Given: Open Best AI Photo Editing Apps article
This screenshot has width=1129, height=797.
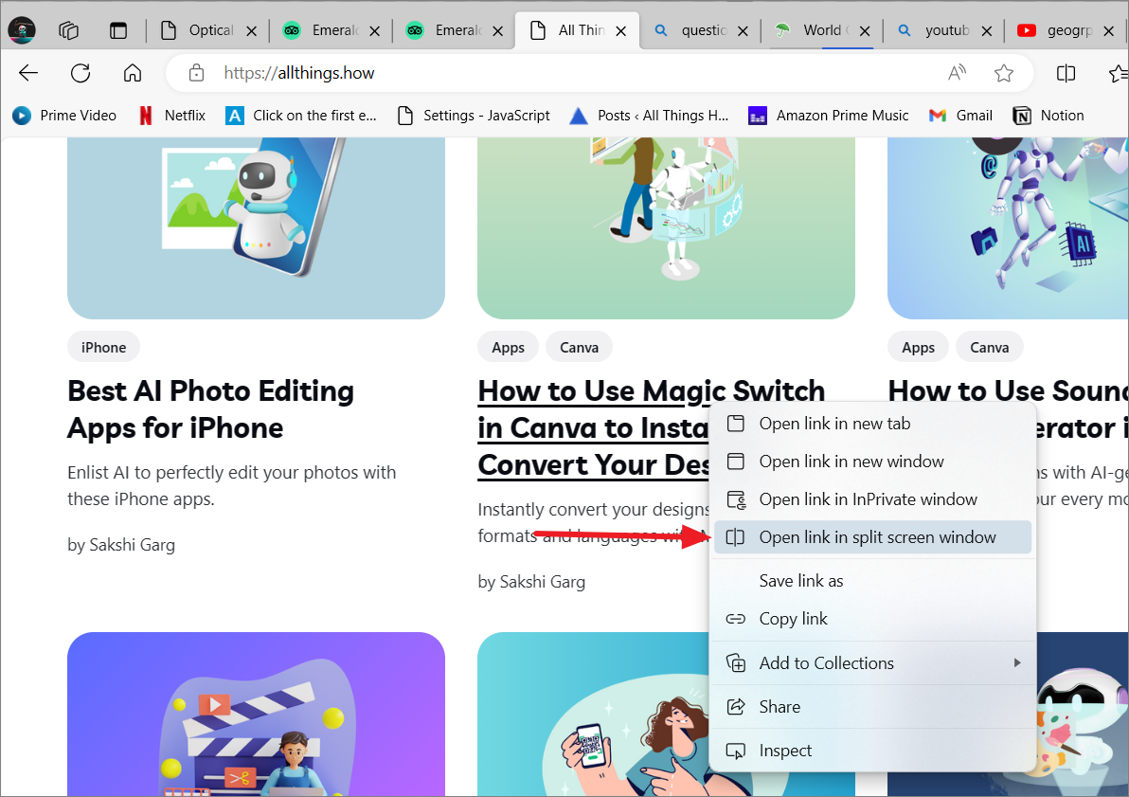Looking at the screenshot, I should click(x=211, y=409).
